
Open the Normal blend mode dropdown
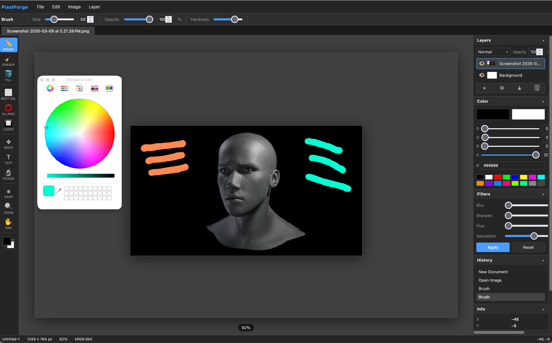pyautogui.click(x=493, y=52)
